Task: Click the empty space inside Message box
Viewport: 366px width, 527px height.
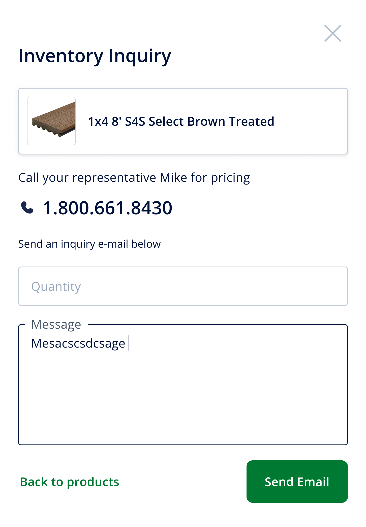Action: pos(183,399)
